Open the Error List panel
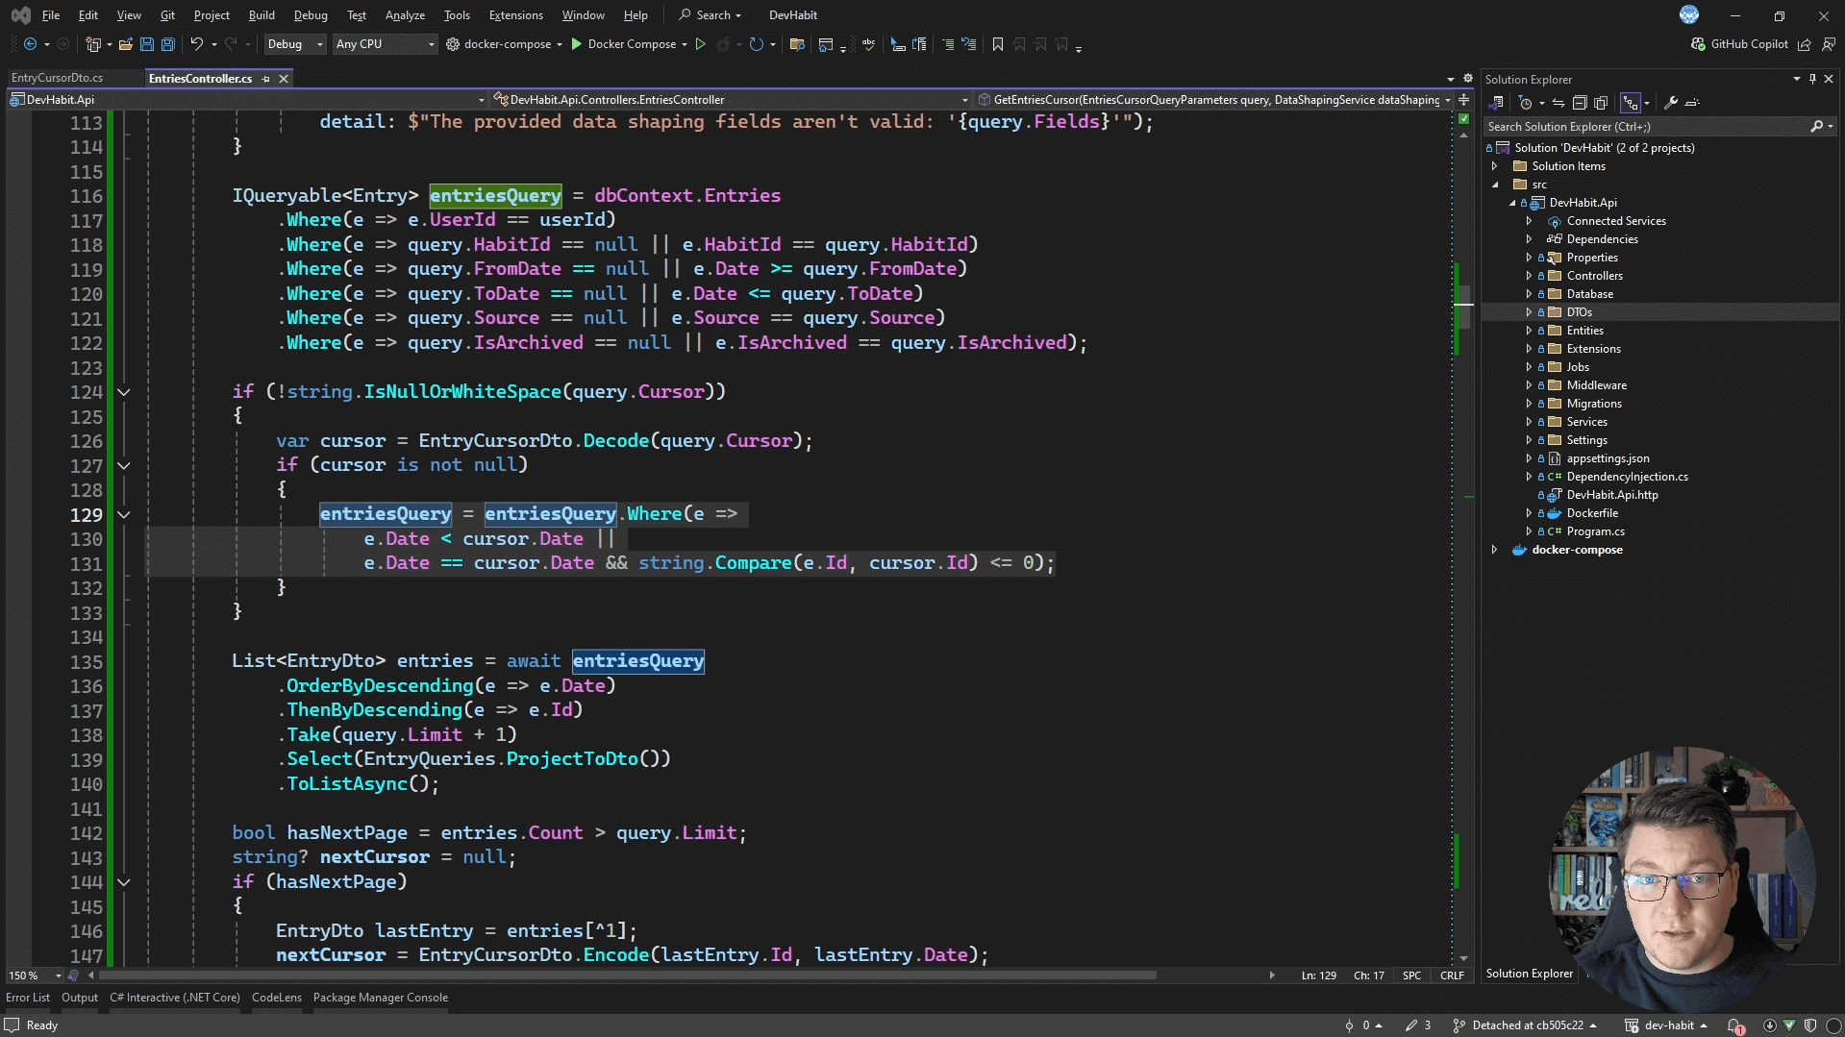1845x1037 pixels. [27, 998]
